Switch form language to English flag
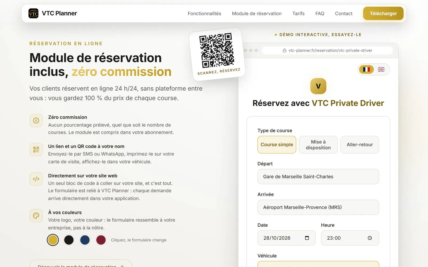428x267 pixels. (x=381, y=69)
